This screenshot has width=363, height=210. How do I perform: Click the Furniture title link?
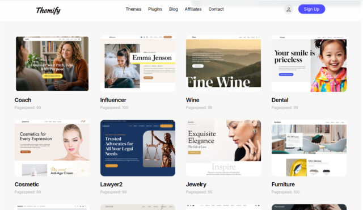(x=283, y=184)
